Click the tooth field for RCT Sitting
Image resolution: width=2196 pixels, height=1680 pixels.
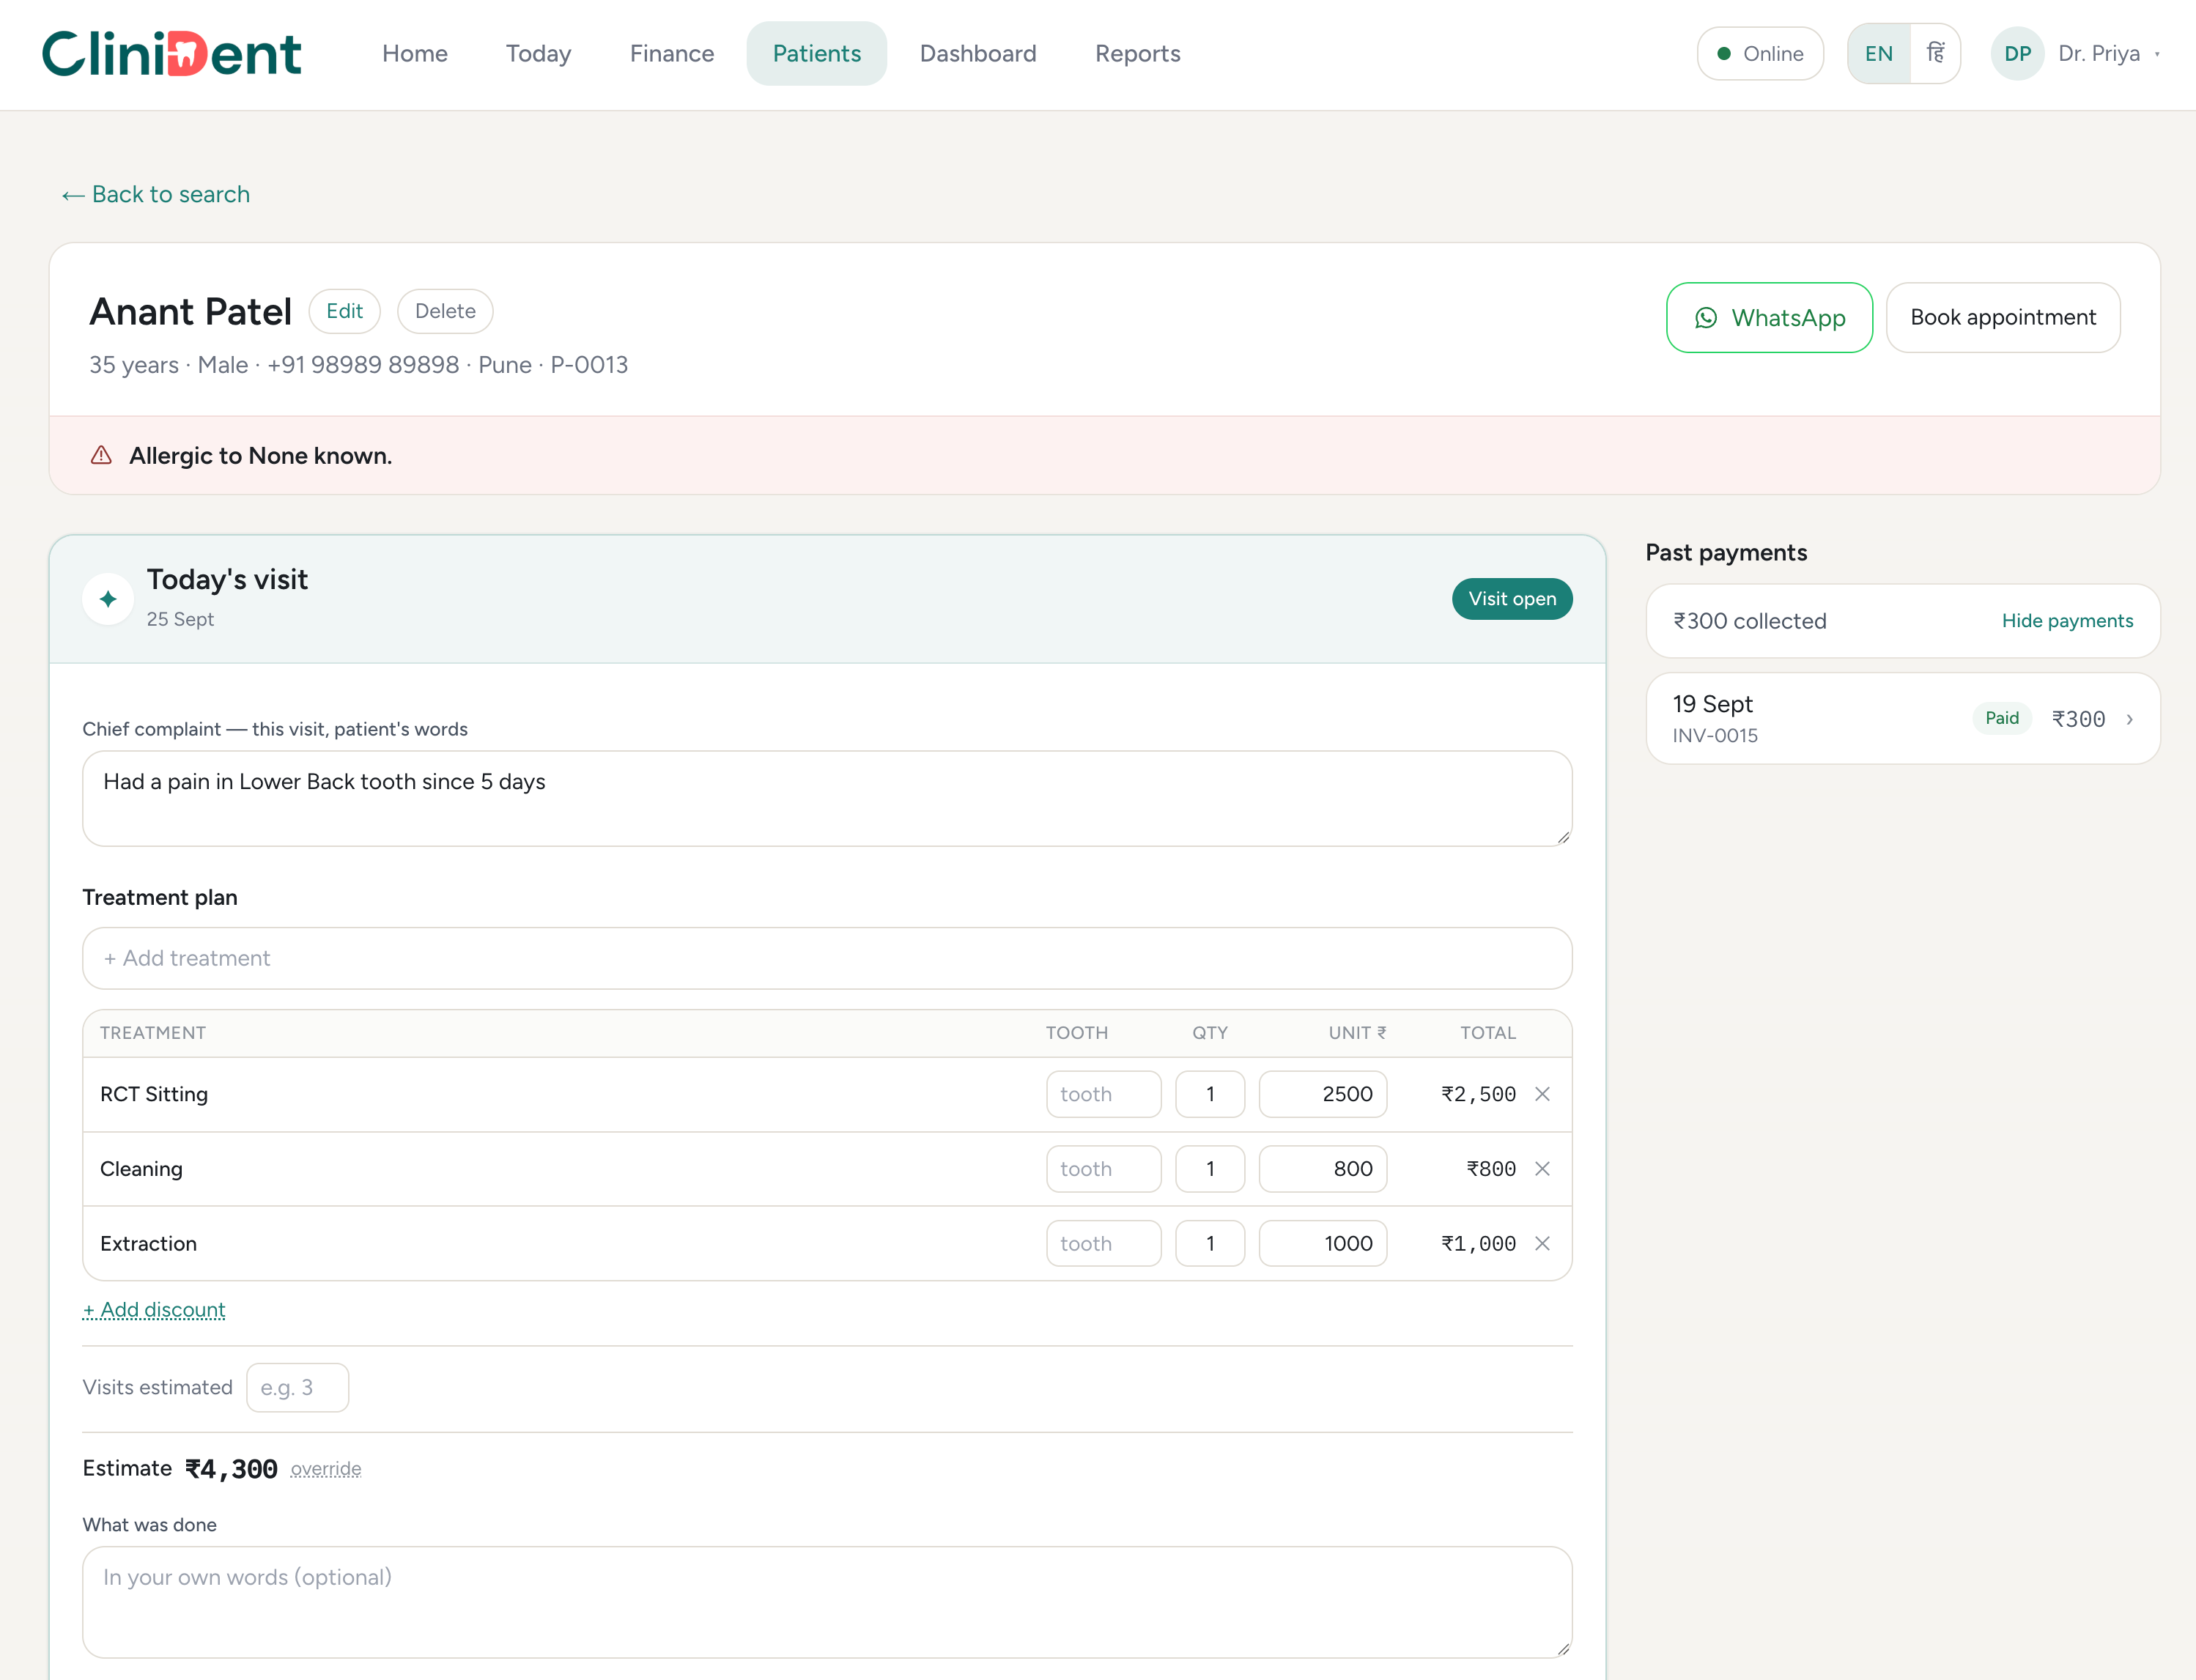1103,1094
